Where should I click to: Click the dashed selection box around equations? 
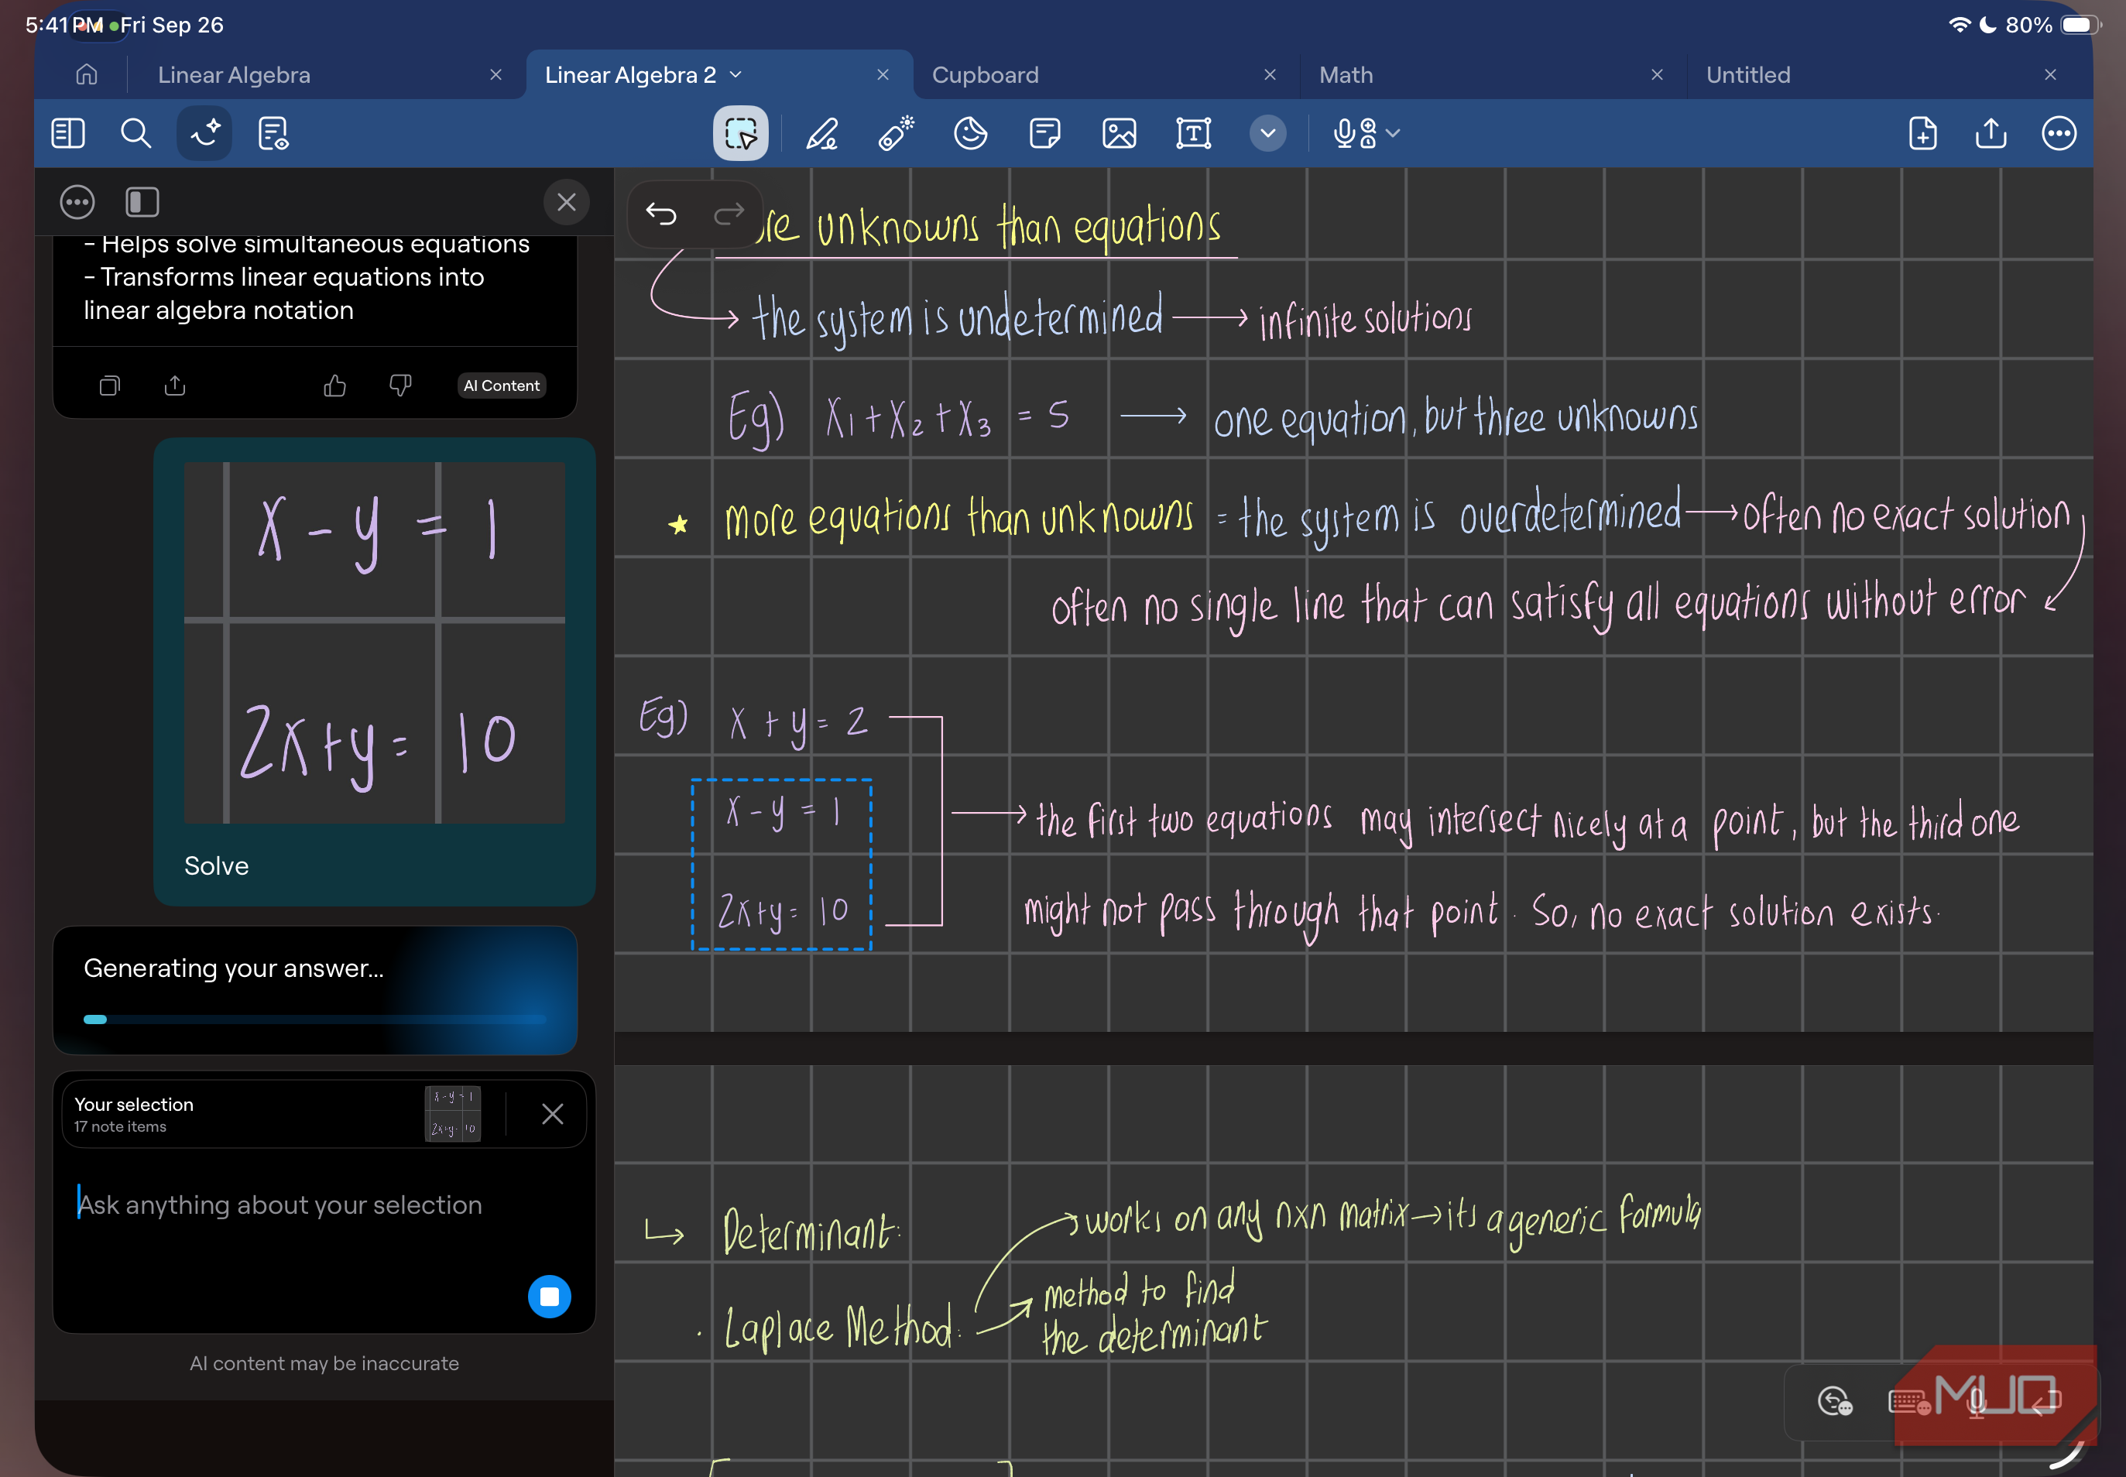pos(782,865)
